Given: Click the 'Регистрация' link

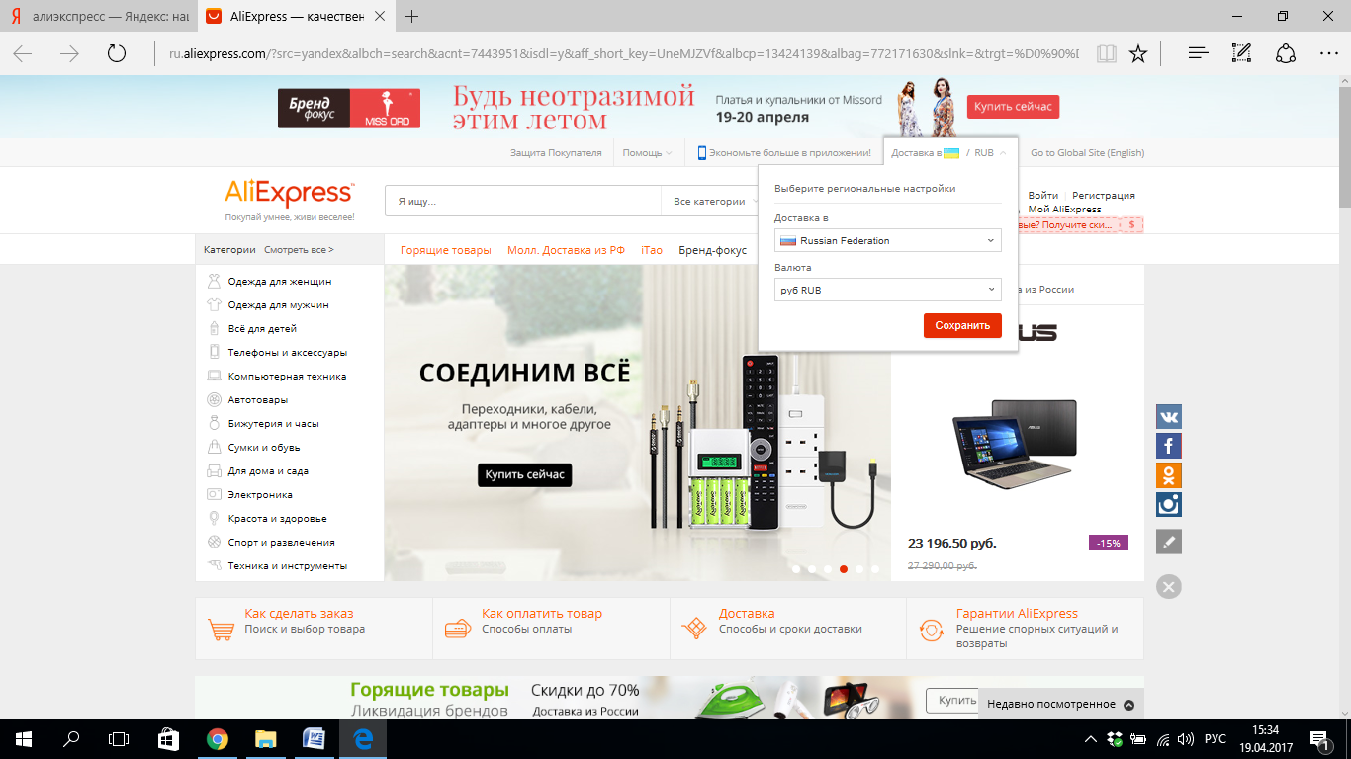Looking at the screenshot, I should click(x=1104, y=196).
